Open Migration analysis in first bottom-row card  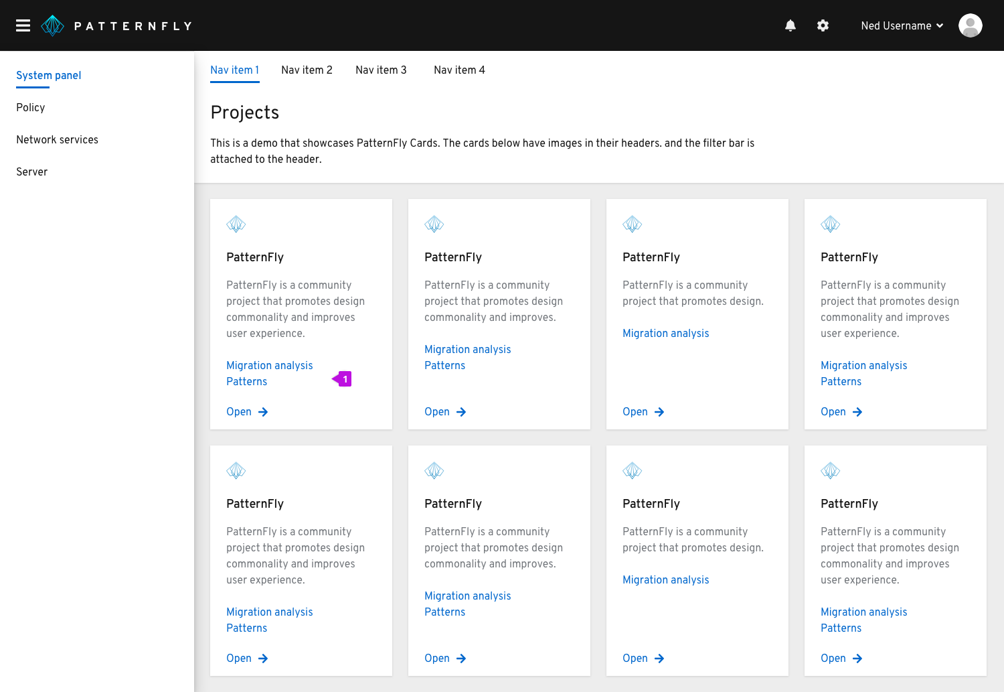click(x=270, y=612)
